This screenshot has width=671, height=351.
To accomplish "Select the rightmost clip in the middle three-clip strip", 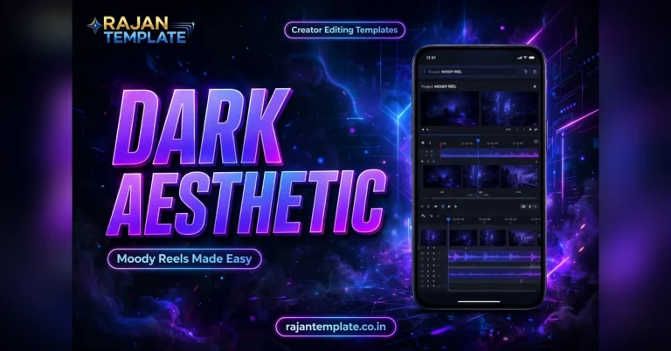I will coord(520,176).
